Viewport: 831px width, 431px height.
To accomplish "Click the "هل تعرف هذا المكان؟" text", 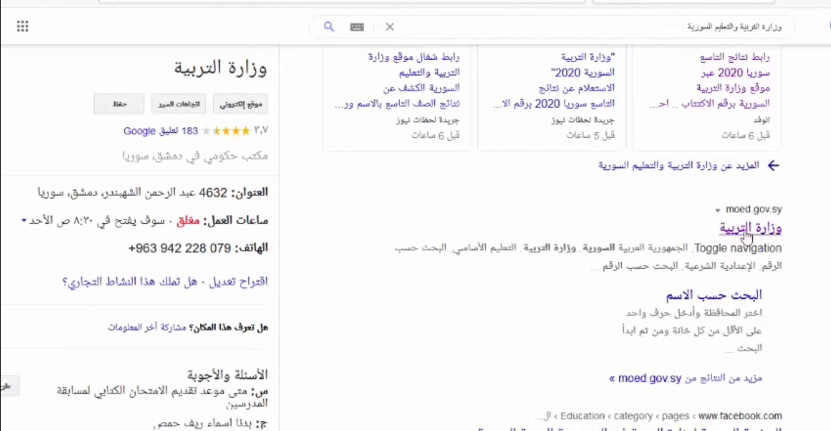I will pos(228,327).
